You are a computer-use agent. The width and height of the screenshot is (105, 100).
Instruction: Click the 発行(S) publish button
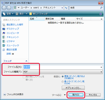tap(76, 95)
